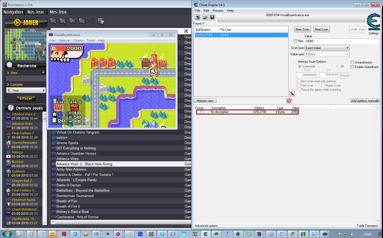Viewport: 383px width, 238px height.
Task: Open Opera from the taskbar
Action: (x=118, y=234)
